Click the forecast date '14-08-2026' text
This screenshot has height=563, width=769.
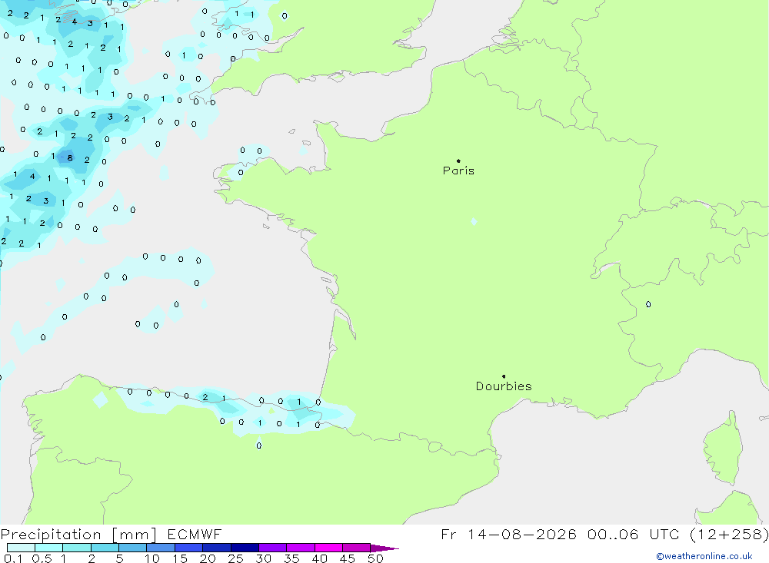(522, 535)
